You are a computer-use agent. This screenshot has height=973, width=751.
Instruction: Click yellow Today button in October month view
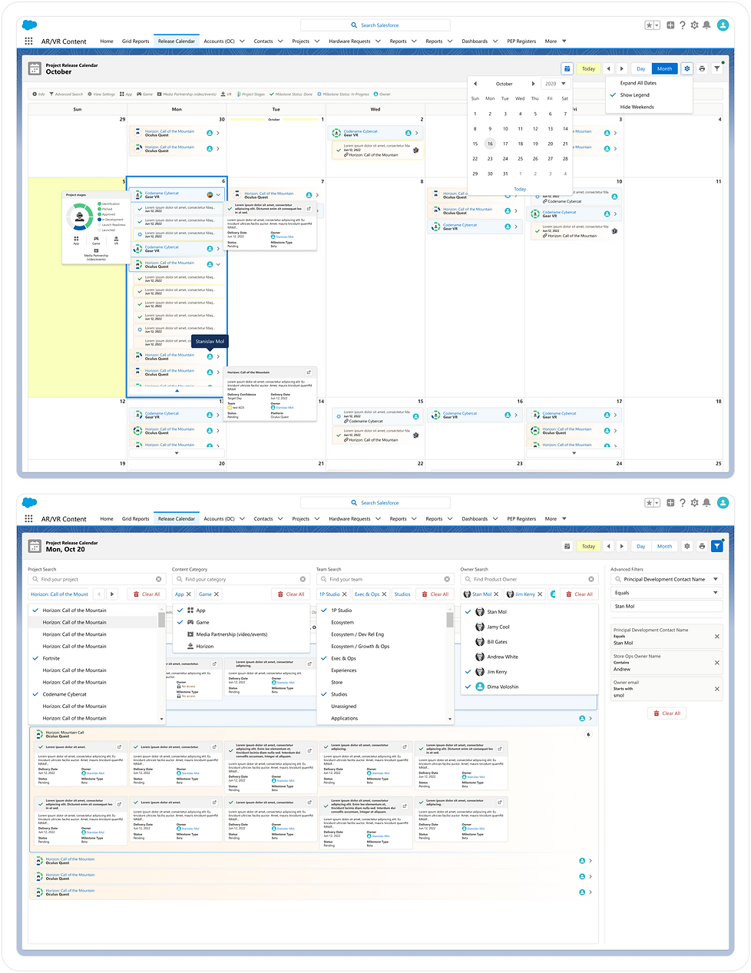pos(588,68)
